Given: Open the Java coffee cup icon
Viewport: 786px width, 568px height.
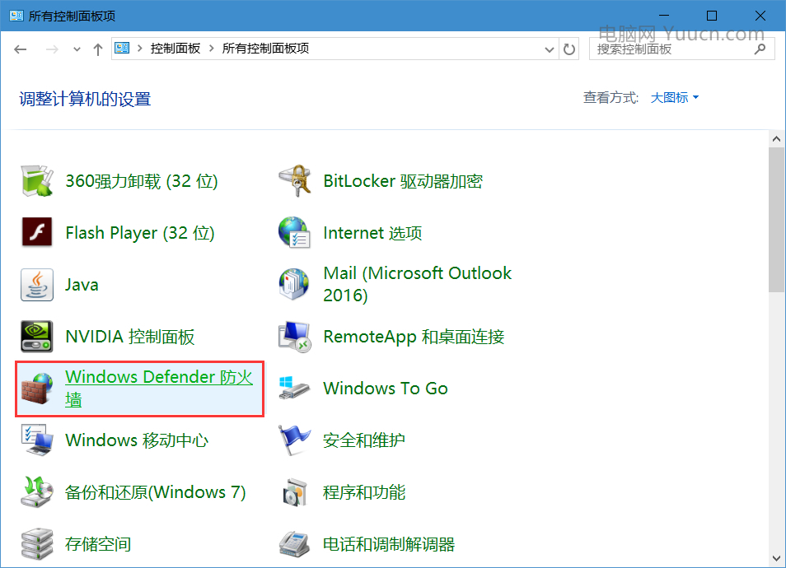Looking at the screenshot, I should tap(37, 285).
